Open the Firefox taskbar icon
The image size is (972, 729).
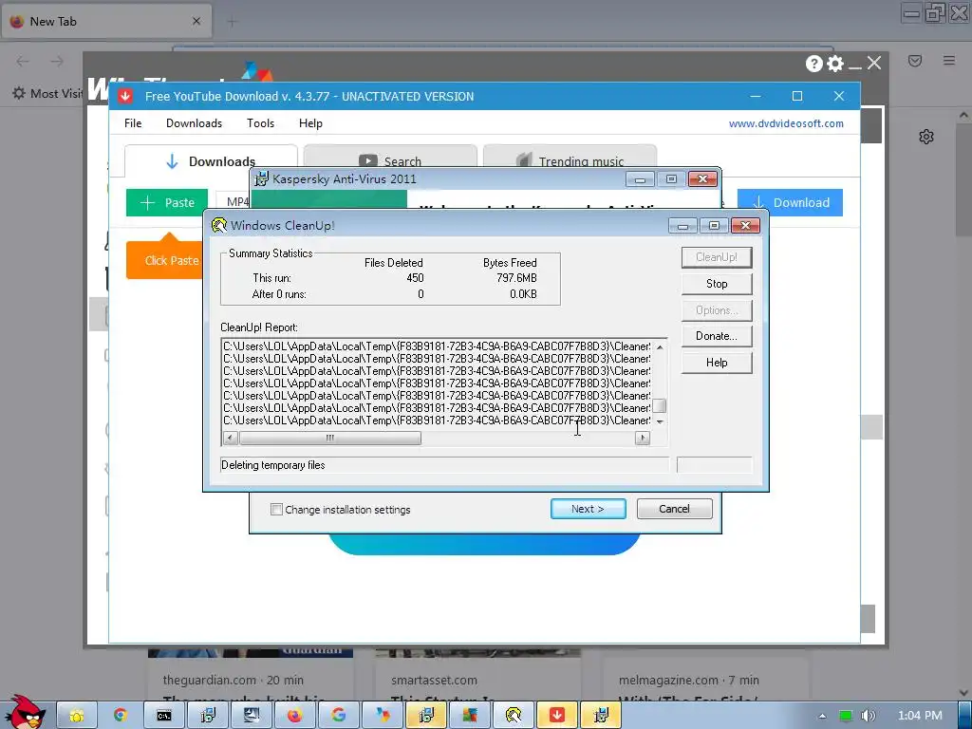[x=294, y=716]
